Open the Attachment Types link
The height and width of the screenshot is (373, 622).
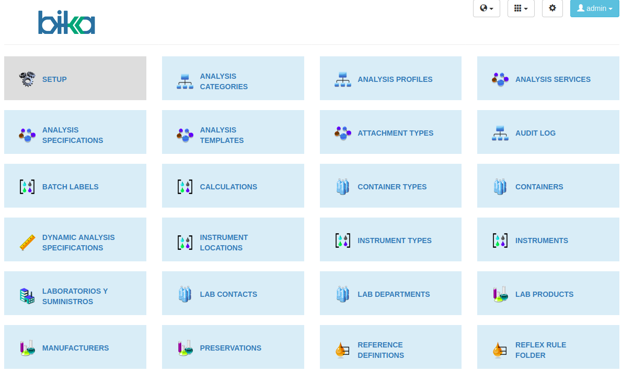point(395,133)
